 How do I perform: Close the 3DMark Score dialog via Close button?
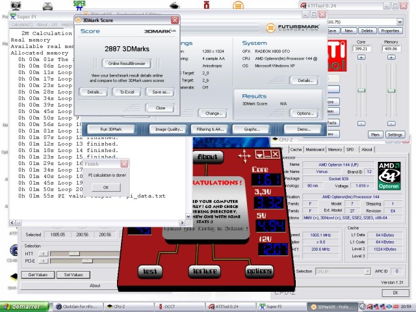(x=161, y=108)
